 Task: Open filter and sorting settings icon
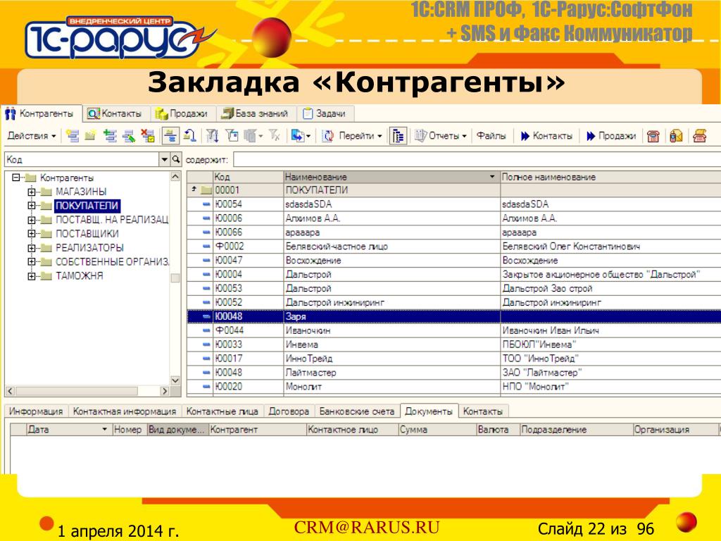(x=212, y=136)
